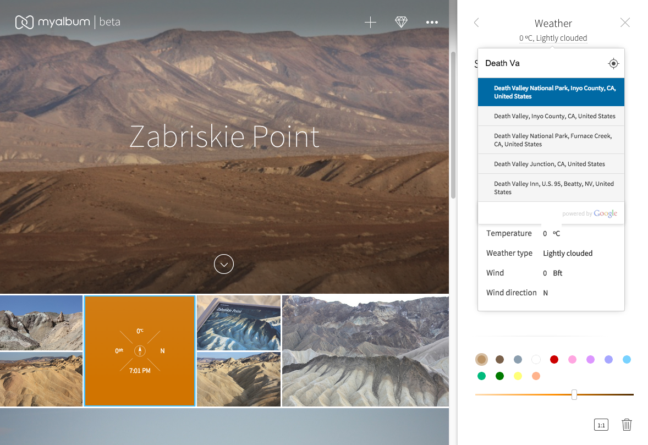The image size is (648, 445).
Task: Click the '0 ºC, Lightly clouded' summary link
Action: (553, 38)
